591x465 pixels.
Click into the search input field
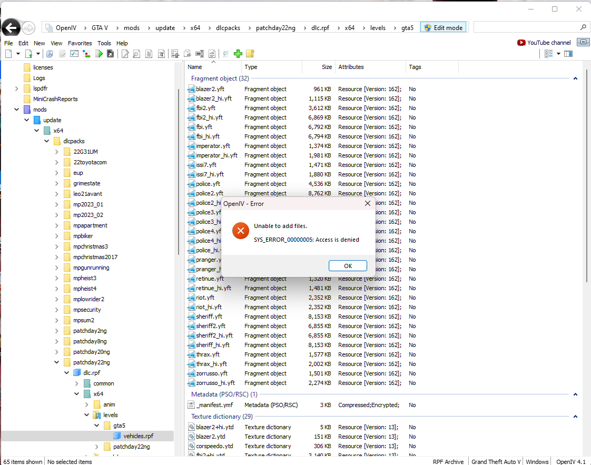click(x=524, y=27)
